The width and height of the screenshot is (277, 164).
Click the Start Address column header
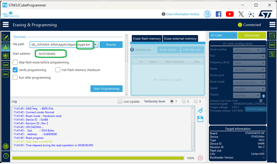174,62
